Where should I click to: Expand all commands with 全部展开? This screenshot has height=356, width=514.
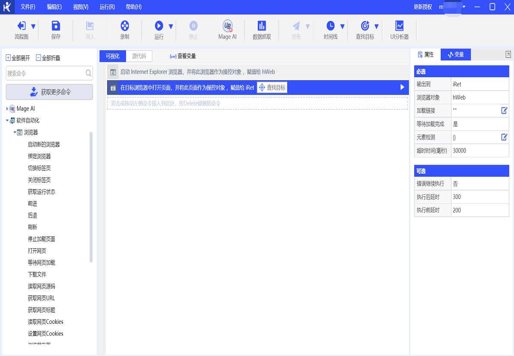click(x=18, y=58)
